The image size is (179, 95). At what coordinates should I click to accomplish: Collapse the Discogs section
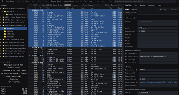point(128,67)
